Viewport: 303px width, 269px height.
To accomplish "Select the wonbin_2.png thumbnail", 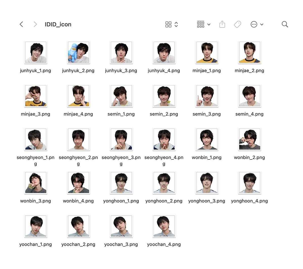I will [x=249, y=139].
